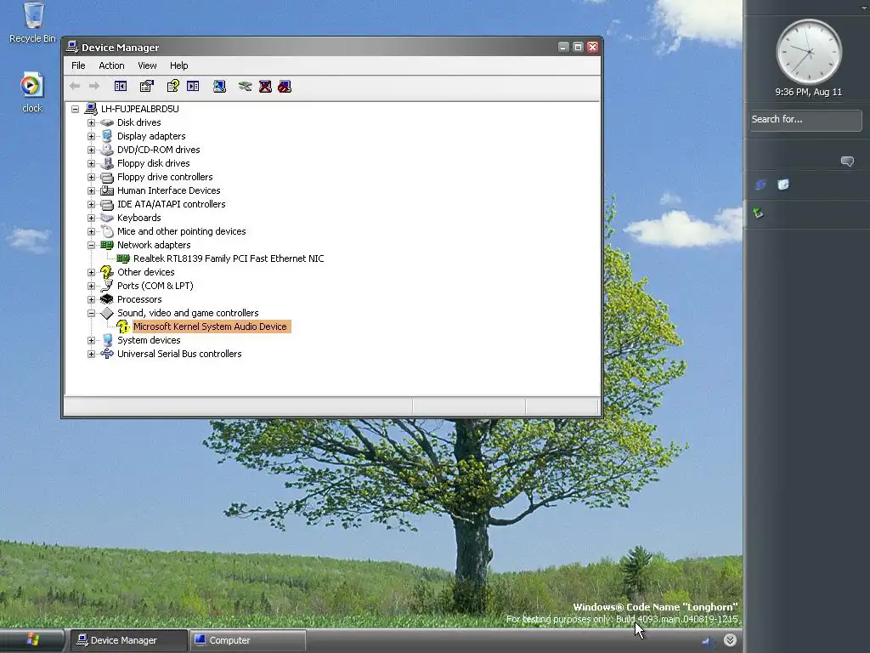Click the Back arrow in Device Manager toolbar
The height and width of the screenshot is (653, 870).
tap(75, 86)
